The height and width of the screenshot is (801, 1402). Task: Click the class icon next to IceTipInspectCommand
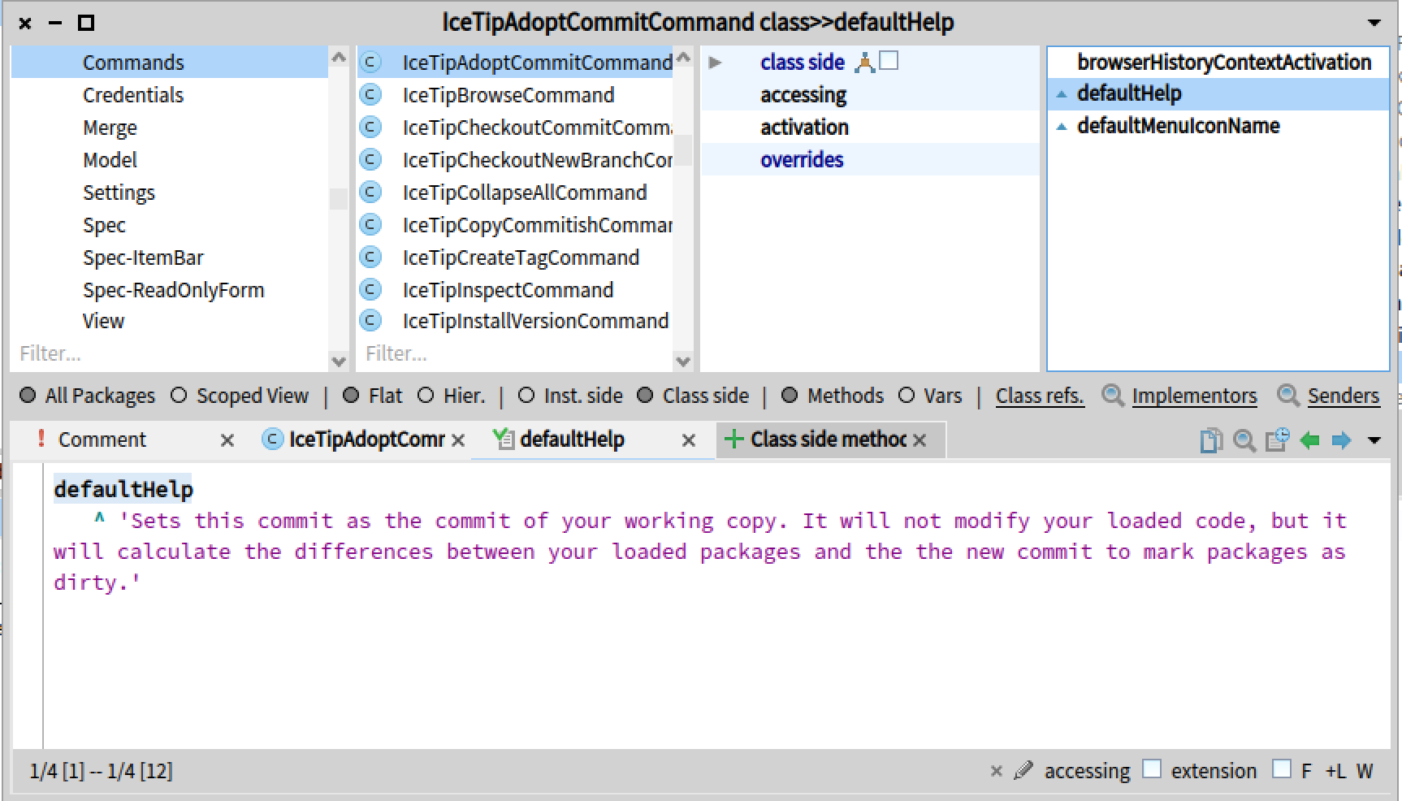point(370,290)
